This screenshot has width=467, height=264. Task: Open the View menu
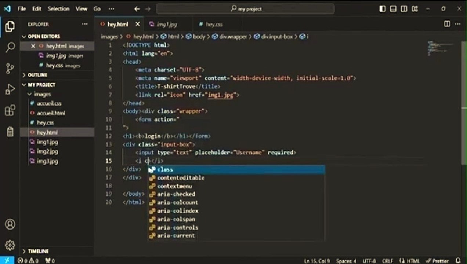(x=82, y=9)
